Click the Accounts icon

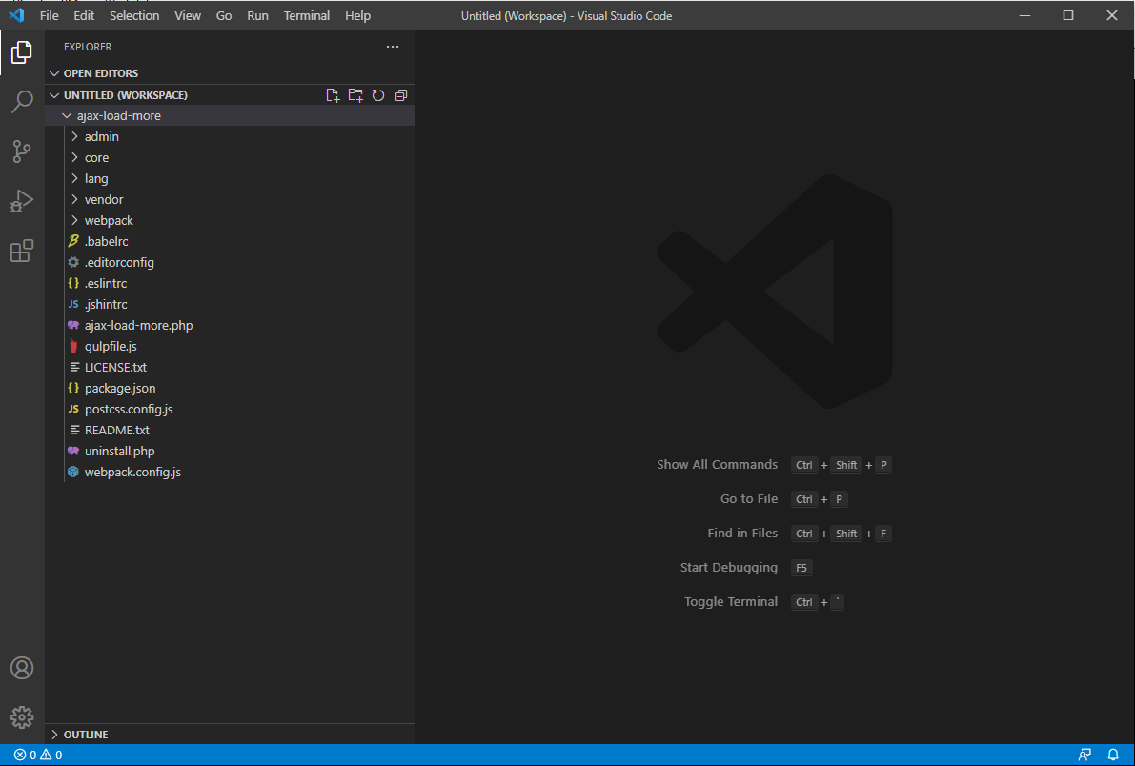pyautogui.click(x=22, y=668)
